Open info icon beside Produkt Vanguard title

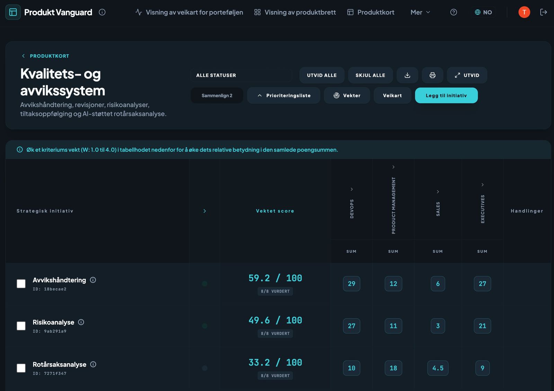[x=102, y=12]
